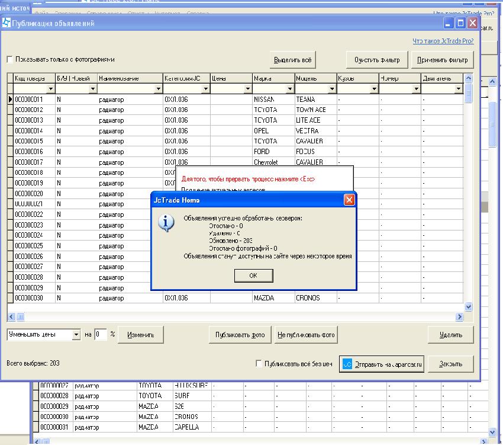
Task: Click the JC icon on send button
Action: (x=347, y=364)
